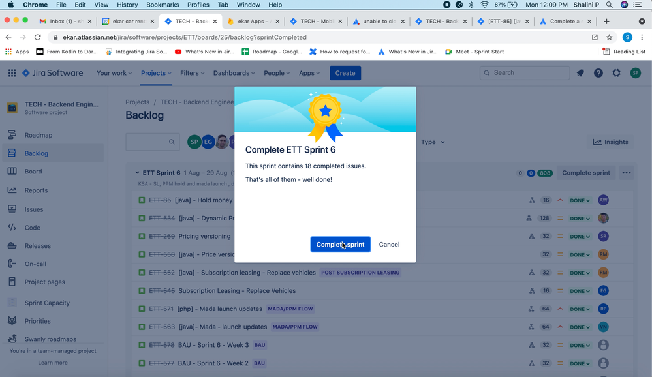Open Roadmap in the sidebar

[x=39, y=135]
